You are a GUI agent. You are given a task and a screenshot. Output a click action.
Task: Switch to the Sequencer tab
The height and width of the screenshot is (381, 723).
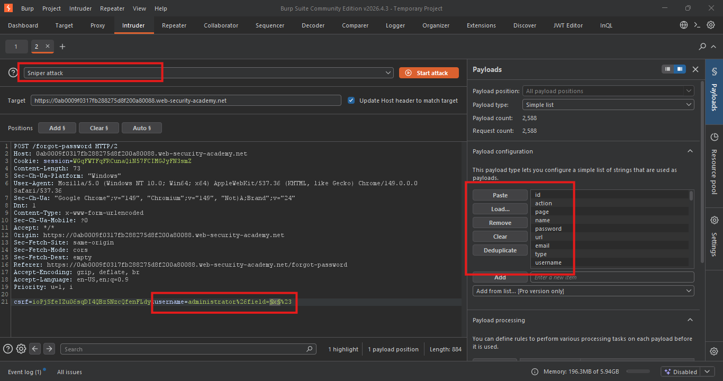coord(270,25)
